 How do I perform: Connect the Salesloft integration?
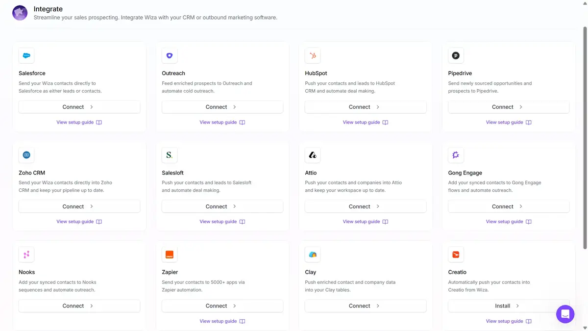tap(222, 206)
